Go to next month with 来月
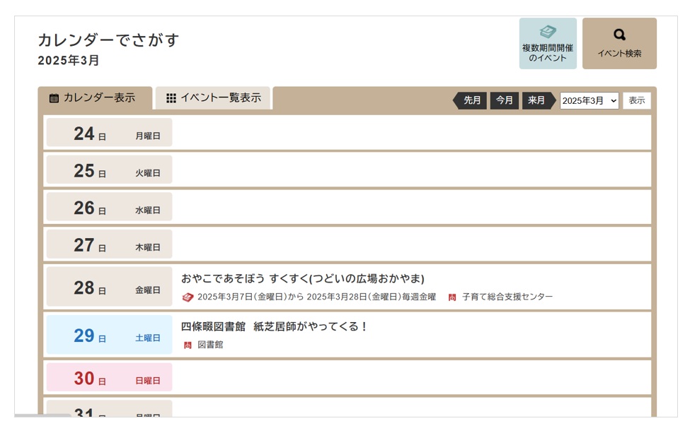690x433 pixels. tap(537, 101)
